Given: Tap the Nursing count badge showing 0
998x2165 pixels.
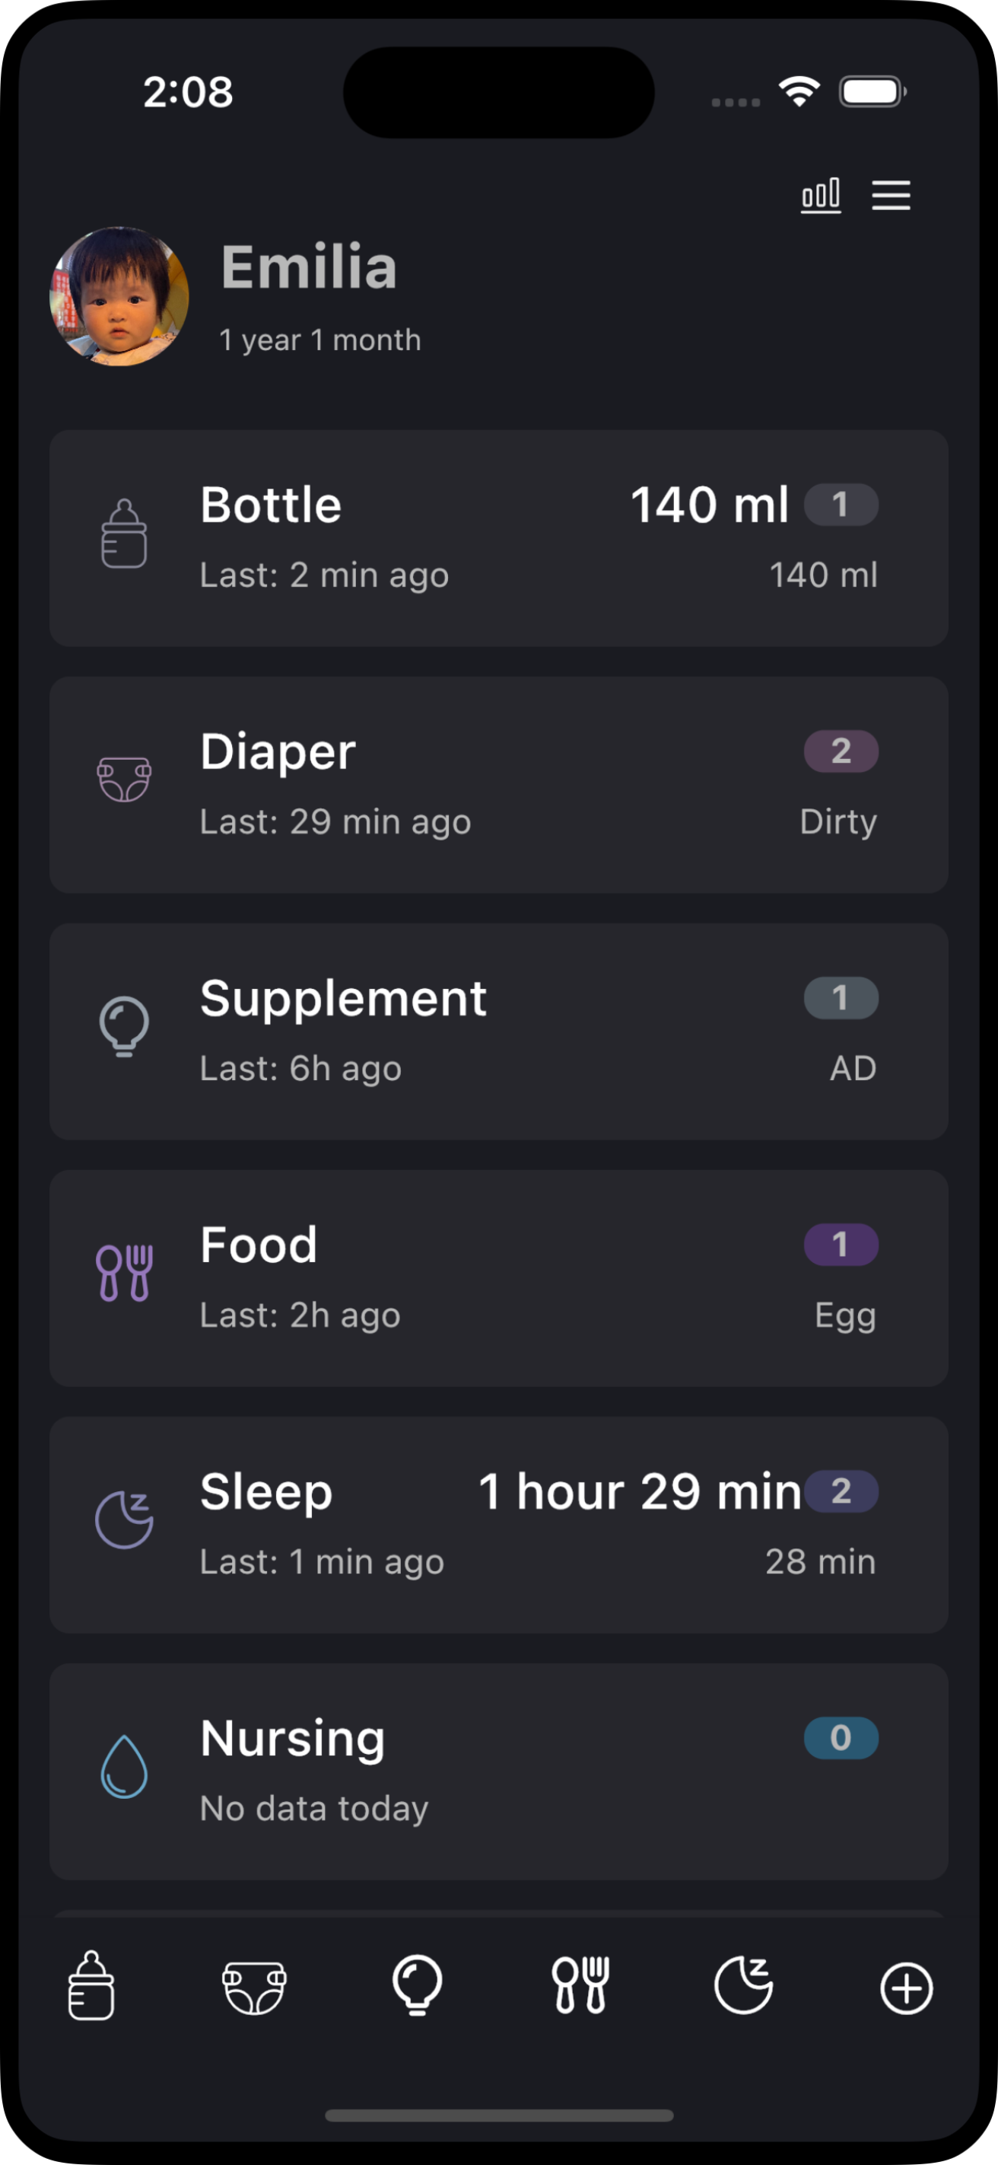Looking at the screenshot, I should pos(841,1737).
